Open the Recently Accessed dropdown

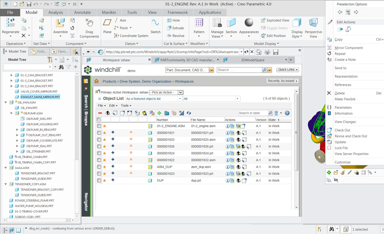(x=282, y=81)
